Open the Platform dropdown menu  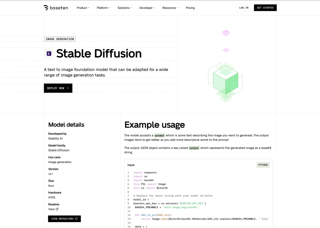[103, 8]
